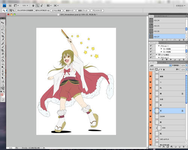Switch to the チャンネル tab beside Layers

162,62
